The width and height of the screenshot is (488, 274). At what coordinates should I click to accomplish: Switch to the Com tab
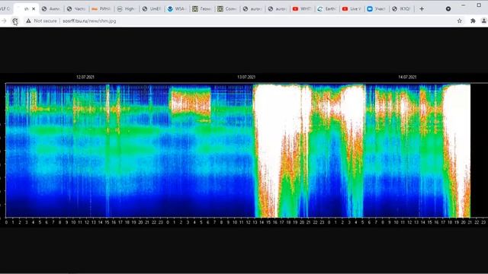tap(227, 9)
